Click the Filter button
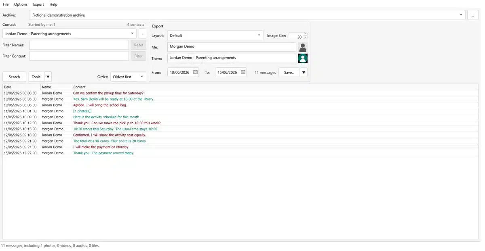485x251 pixels. tap(138, 56)
